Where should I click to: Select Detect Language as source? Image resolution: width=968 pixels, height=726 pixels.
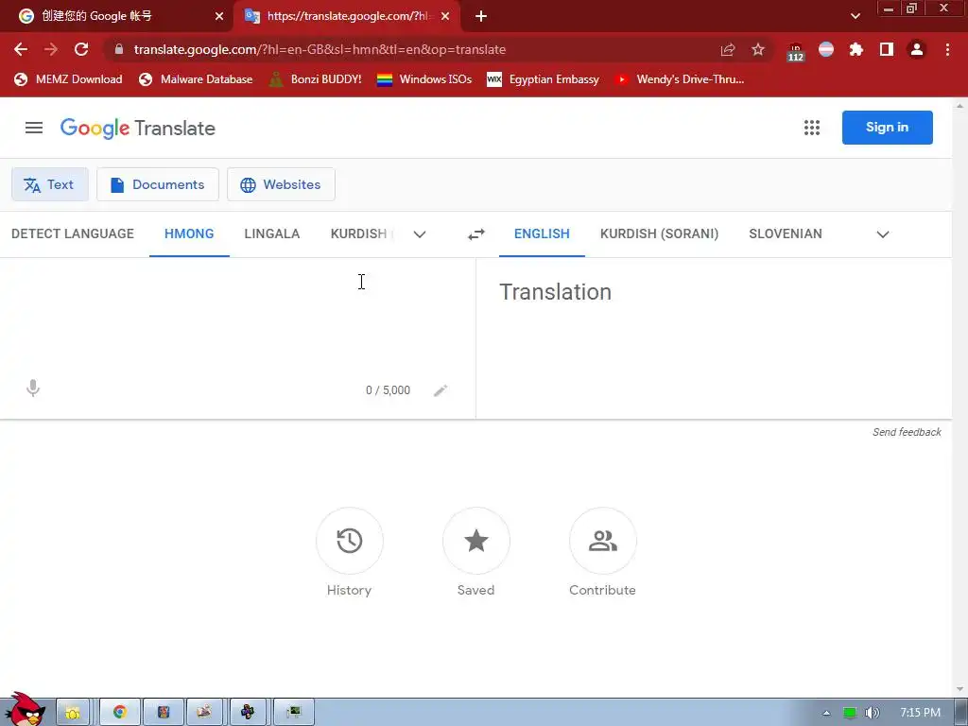coord(72,234)
